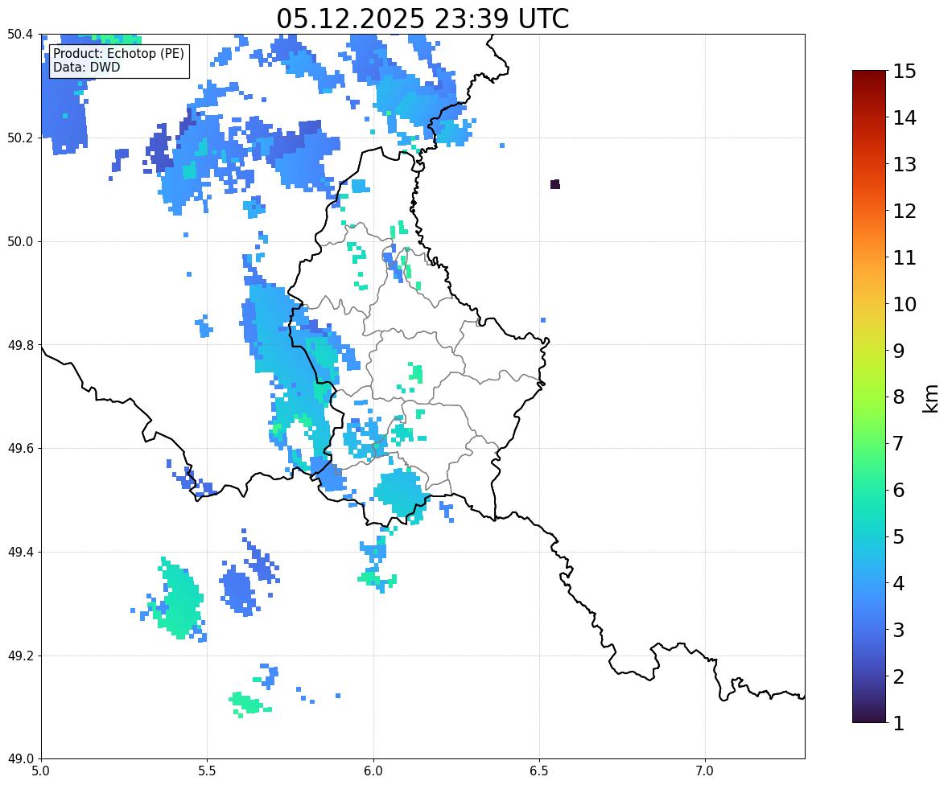Click the longitude label 7.0
This screenshot has height=785, width=948.
(705, 771)
